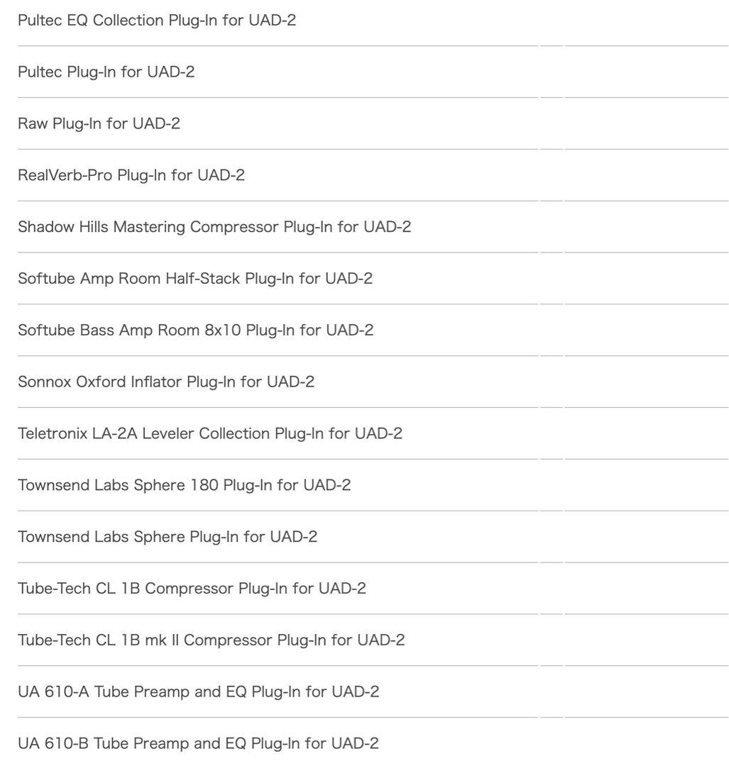729x766 pixels.
Task: Select Townsend Labs Sphere 180 Plug-In
Action: [x=185, y=485]
